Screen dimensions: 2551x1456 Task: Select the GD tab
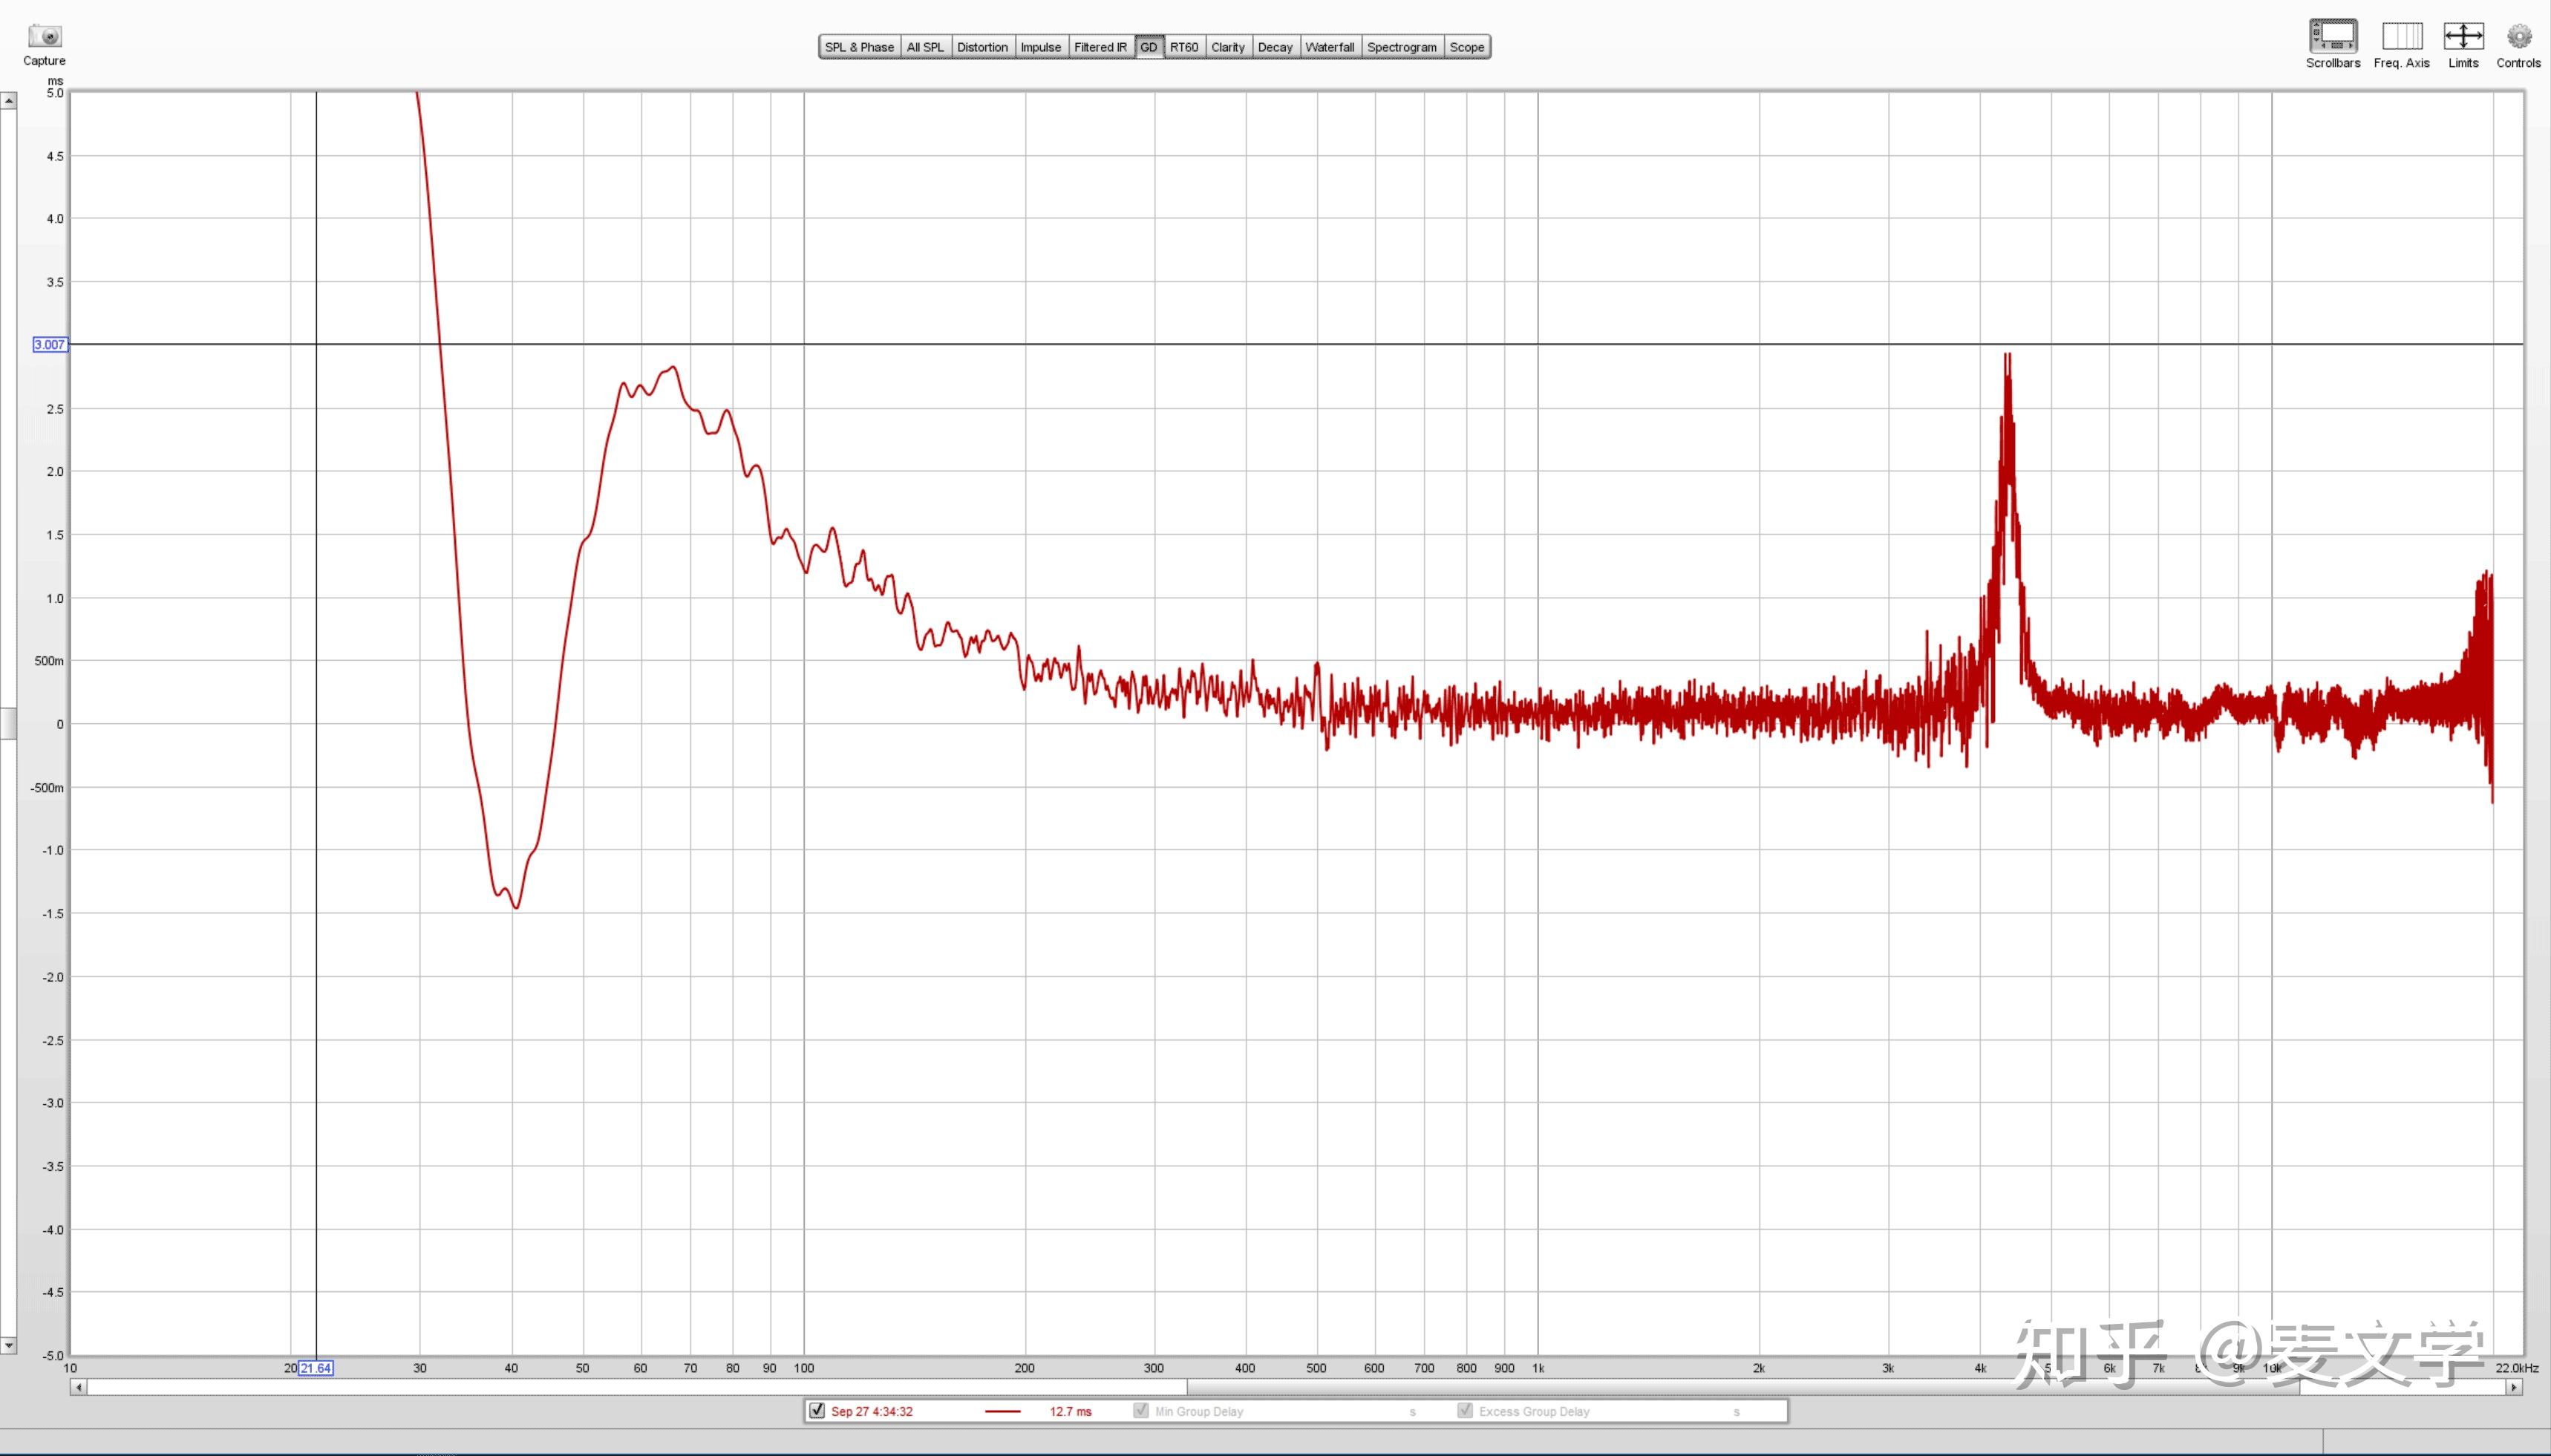coord(1149,47)
